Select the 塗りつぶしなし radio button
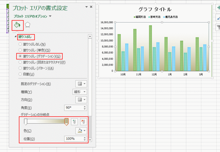The width and height of the screenshot is (220, 152). (x=21, y=44)
